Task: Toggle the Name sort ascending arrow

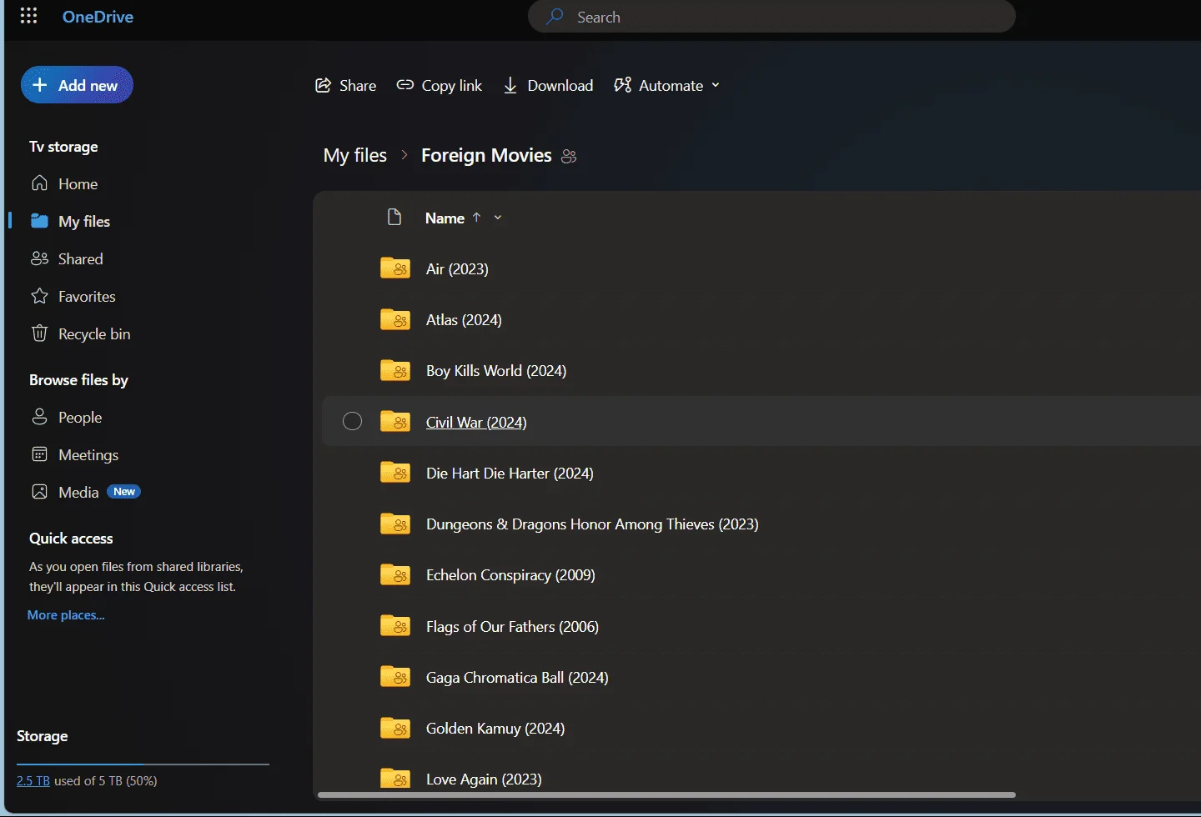Action: click(476, 218)
